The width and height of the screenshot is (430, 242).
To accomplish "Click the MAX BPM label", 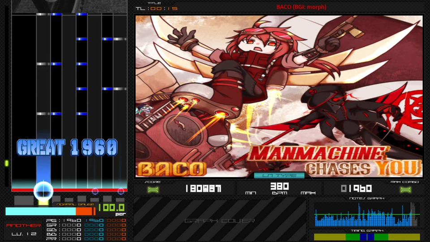I will click(308, 193).
